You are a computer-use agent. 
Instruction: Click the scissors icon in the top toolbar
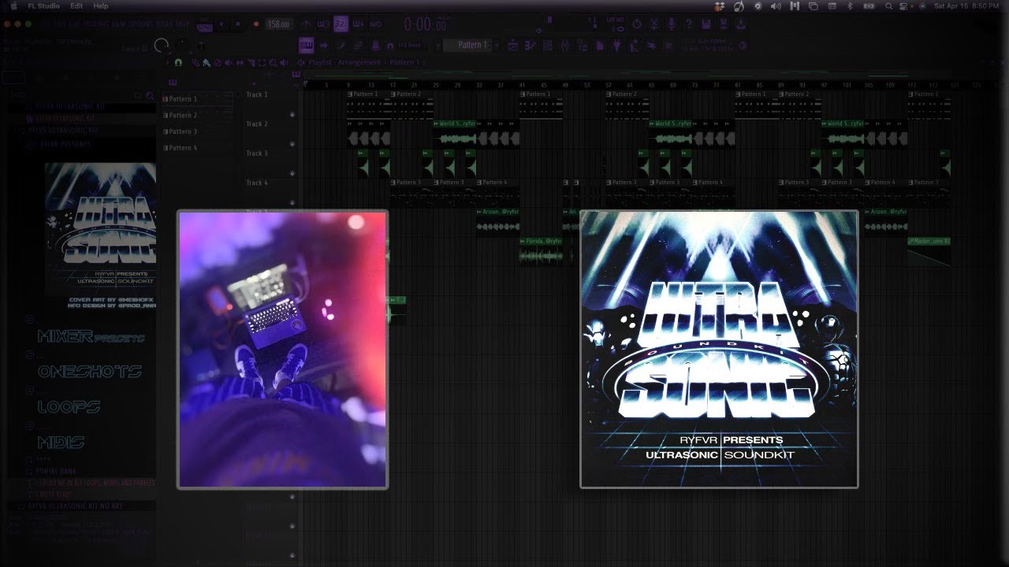tap(654, 24)
